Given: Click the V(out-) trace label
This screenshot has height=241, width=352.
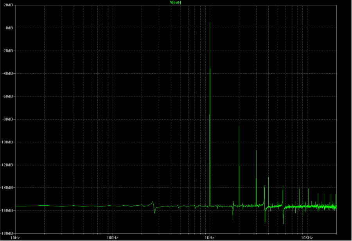Looking at the screenshot, I should point(176,2).
